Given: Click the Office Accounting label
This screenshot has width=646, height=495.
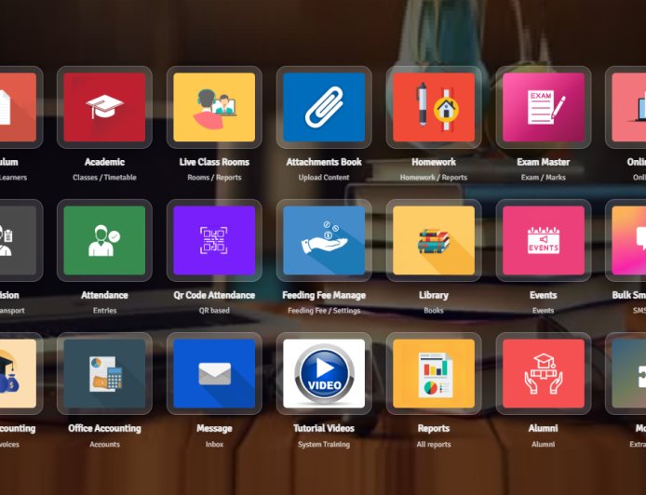Looking at the screenshot, I should pos(104,428).
